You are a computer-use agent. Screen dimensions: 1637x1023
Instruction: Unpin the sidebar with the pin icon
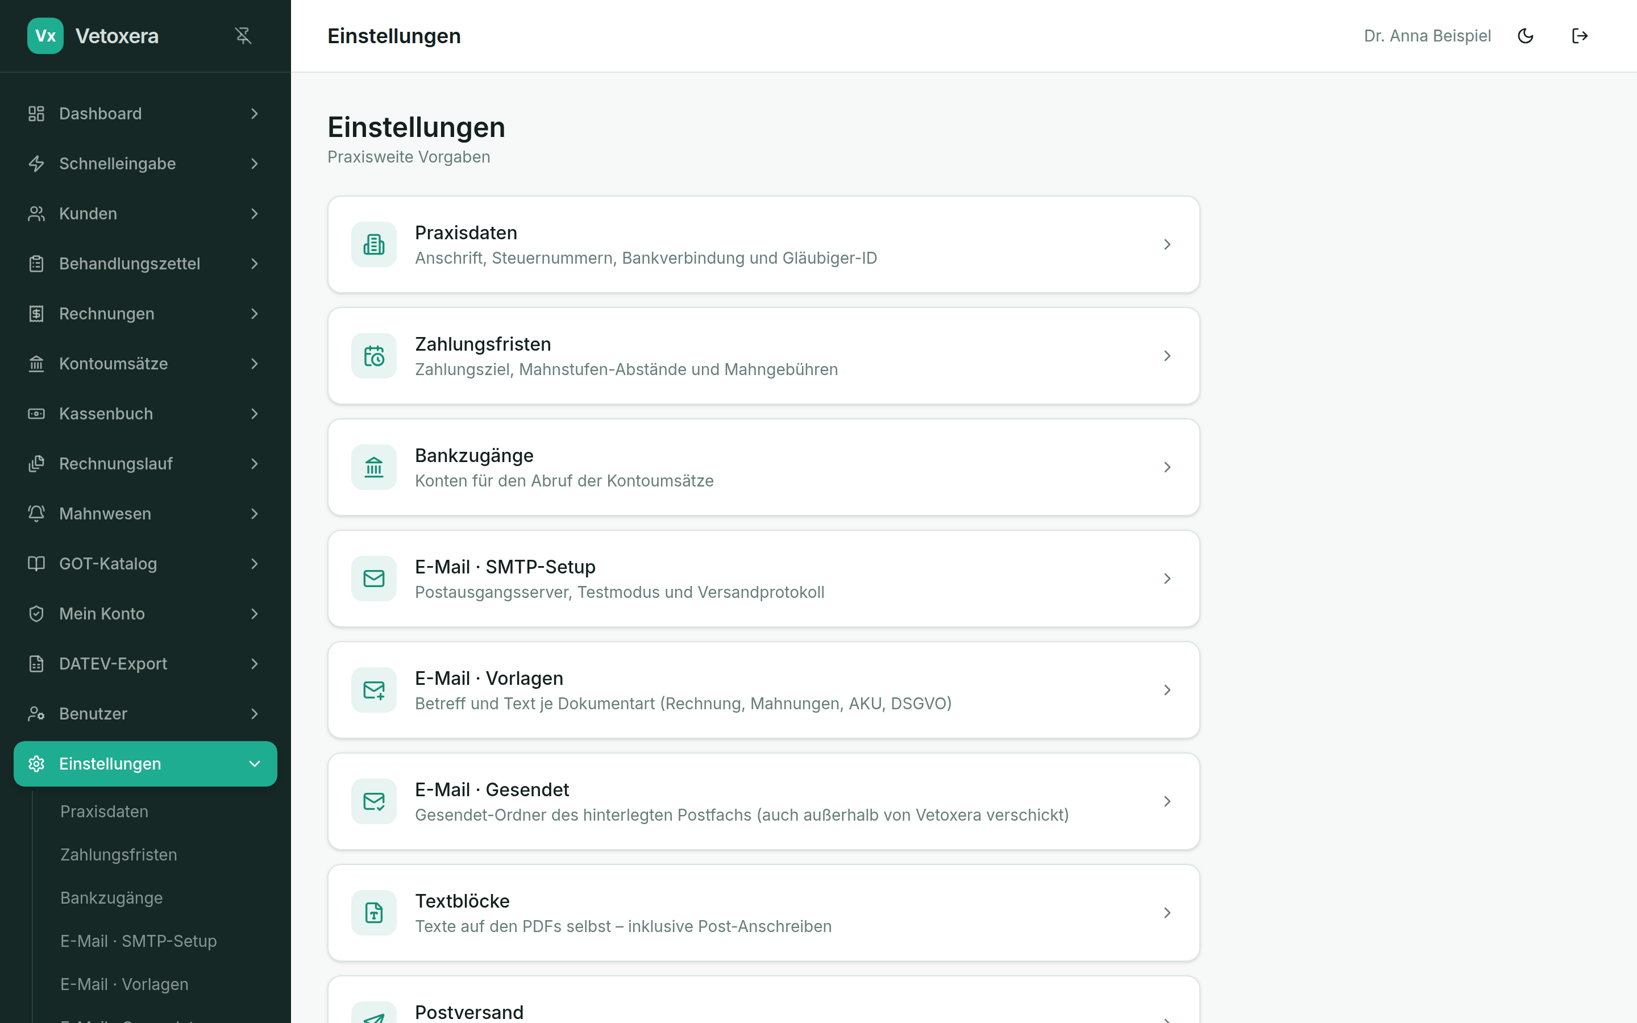[x=243, y=36]
